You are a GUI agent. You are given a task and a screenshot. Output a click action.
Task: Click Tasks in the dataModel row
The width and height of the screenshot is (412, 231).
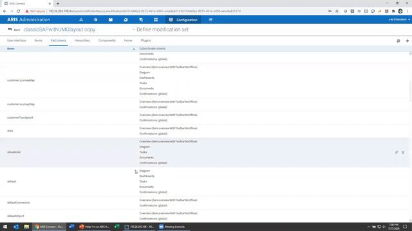(143, 152)
